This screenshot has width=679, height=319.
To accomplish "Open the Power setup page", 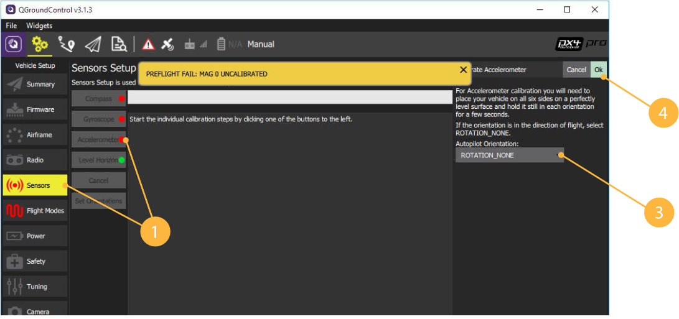I will point(35,236).
